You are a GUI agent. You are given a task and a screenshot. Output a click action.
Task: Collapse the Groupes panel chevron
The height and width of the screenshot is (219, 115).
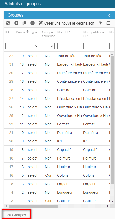coord(109,15)
